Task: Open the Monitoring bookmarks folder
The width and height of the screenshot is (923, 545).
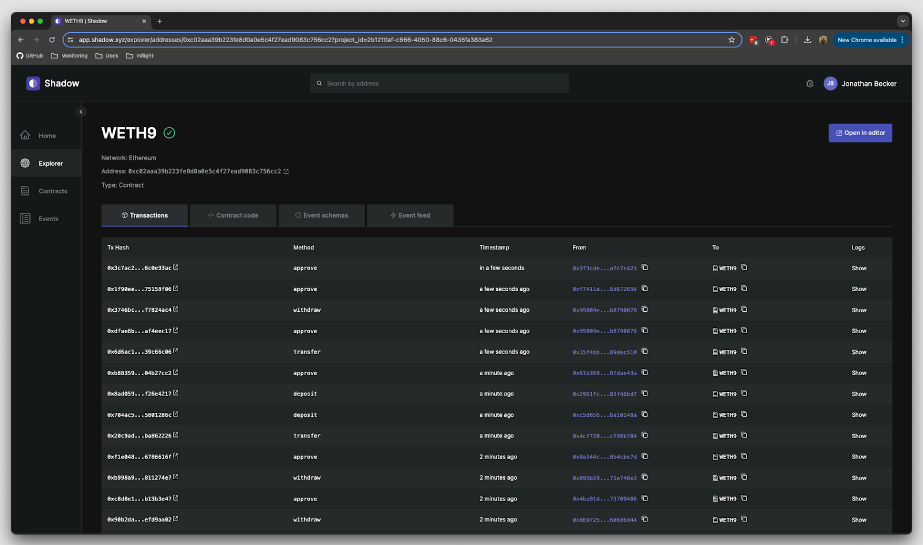Action: coord(69,56)
